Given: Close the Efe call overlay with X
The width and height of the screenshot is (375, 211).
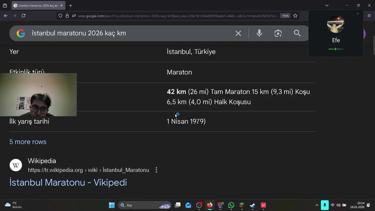Looking at the screenshot, I should pyautogui.click(x=358, y=13).
